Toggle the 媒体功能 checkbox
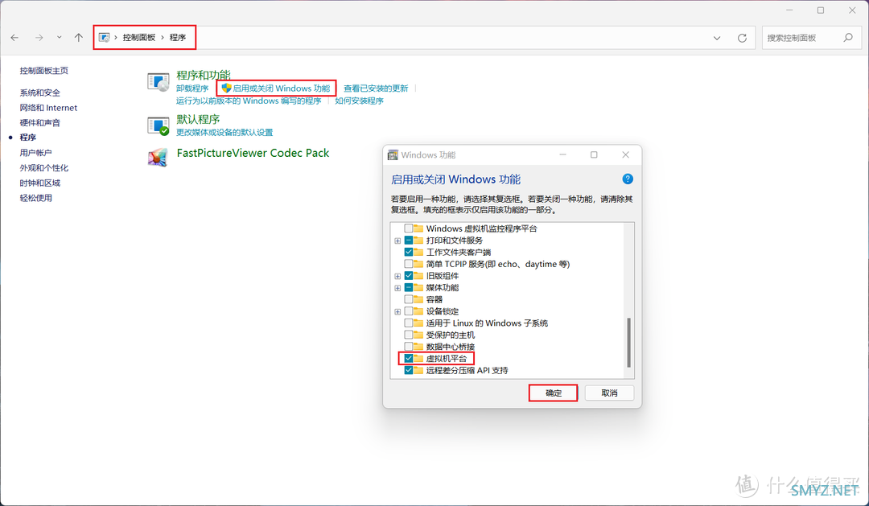 click(x=409, y=288)
